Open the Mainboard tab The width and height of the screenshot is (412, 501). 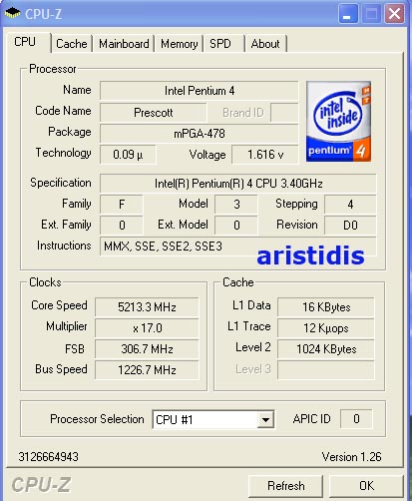coord(124,44)
